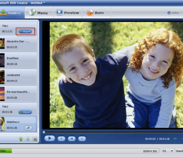
Task: Click the complicated clip name
Action: point(13,75)
